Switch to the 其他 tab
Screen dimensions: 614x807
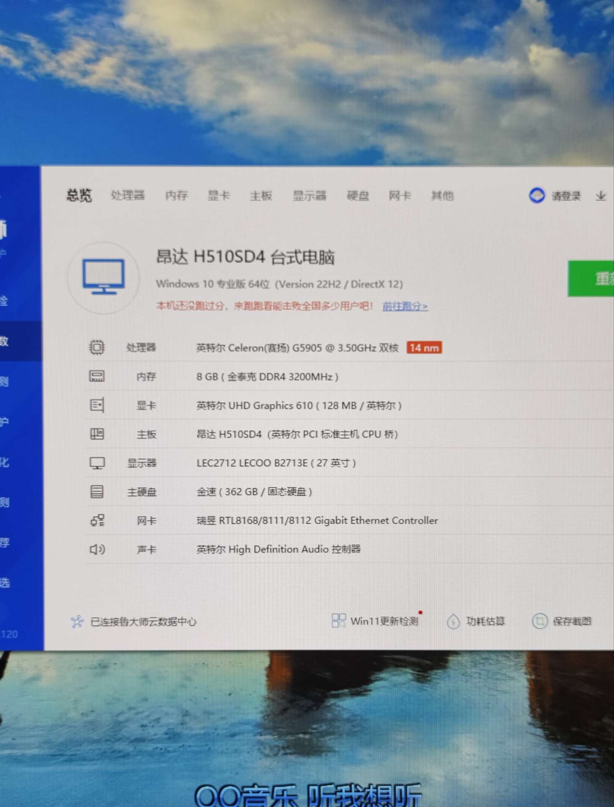(442, 195)
